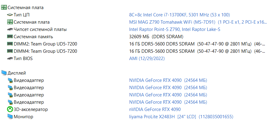The height and width of the screenshot is (124, 272).
Task: Click the DIMM2 memory module icon
Action: tap(10, 44)
